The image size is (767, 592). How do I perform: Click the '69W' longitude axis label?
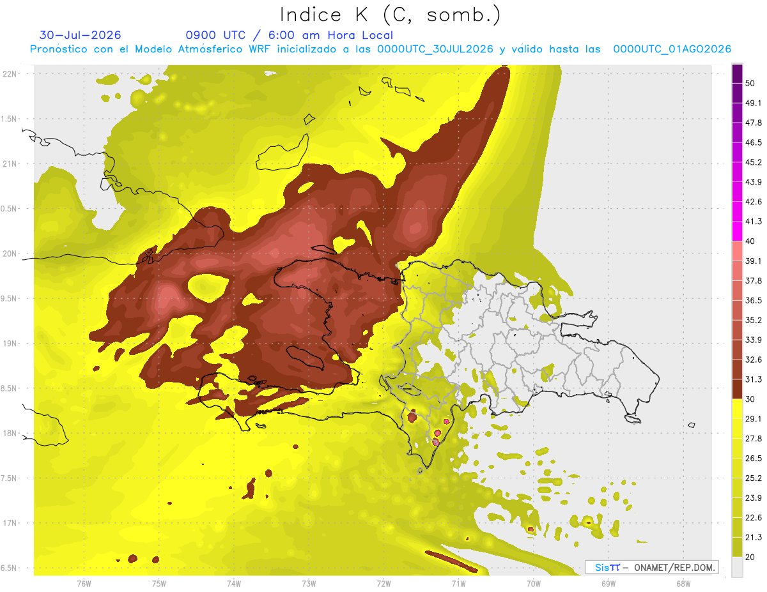click(608, 584)
